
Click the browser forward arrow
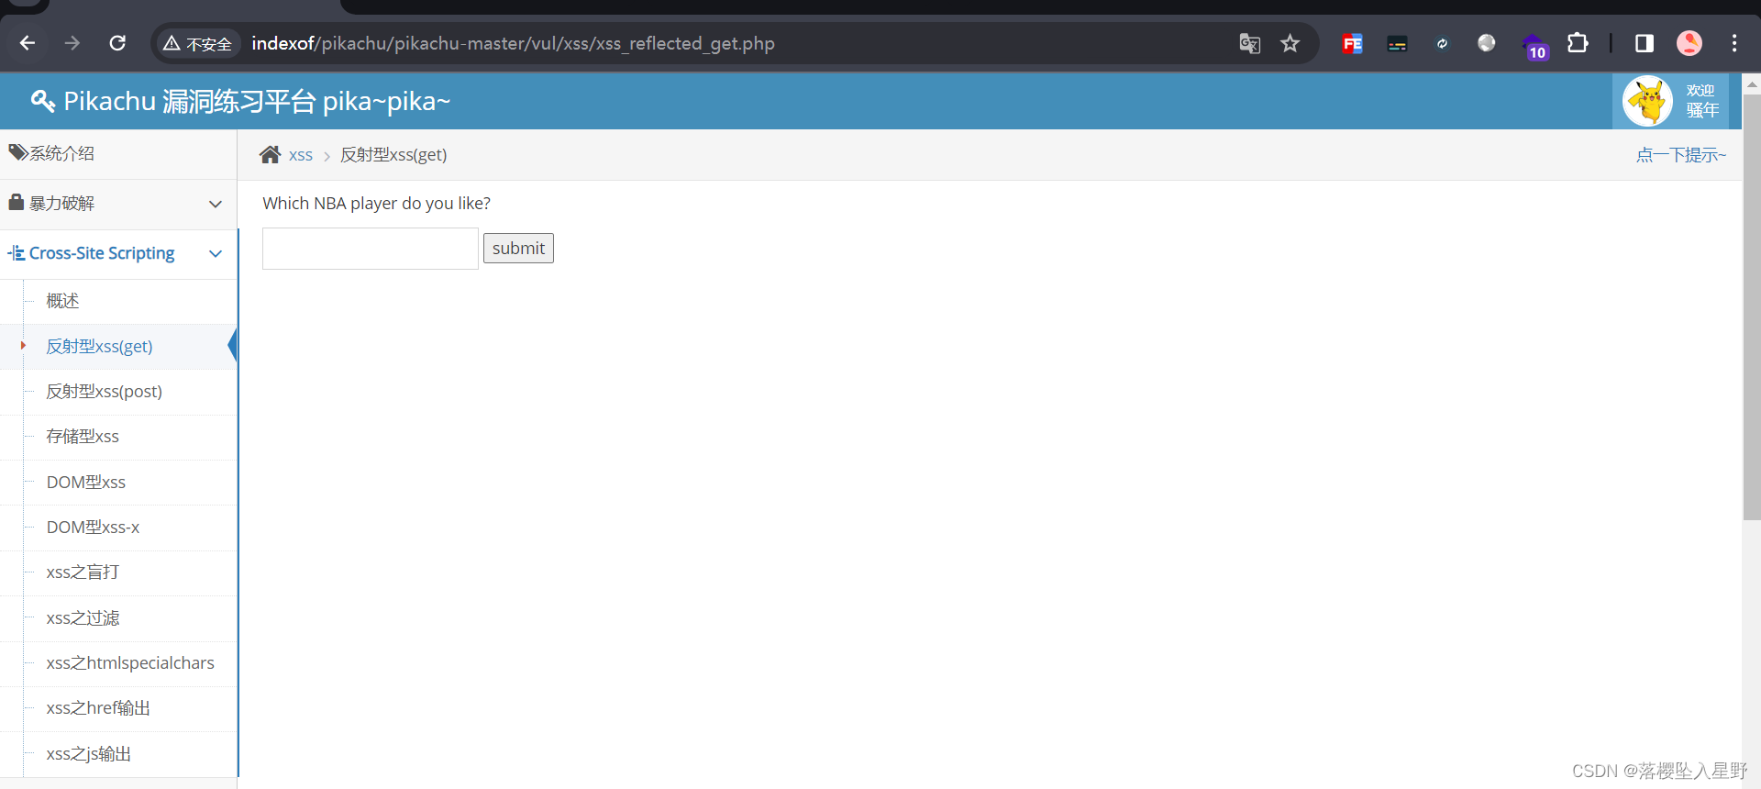point(72,43)
